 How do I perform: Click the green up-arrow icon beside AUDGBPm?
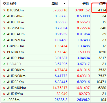pyautogui.click(x=4, y=16)
